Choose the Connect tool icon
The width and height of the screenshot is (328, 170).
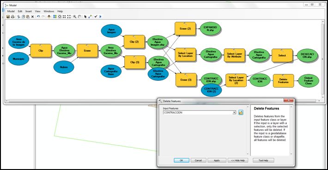pyautogui.click(x=90, y=17)
